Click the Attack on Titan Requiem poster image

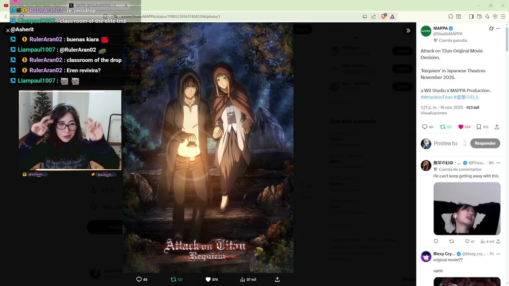(x=208, y=148)
